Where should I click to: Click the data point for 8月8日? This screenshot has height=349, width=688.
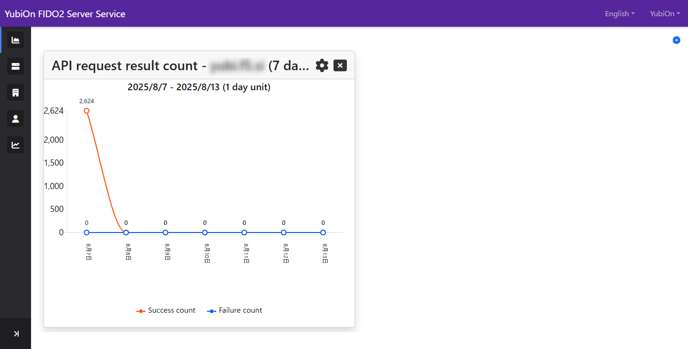click(126, 233)
